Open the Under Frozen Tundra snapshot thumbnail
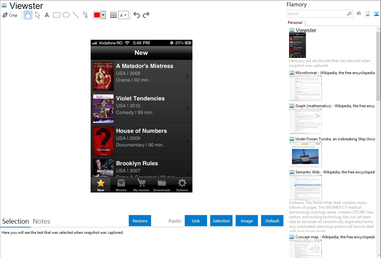Image resolution: width=381 pixels, height=258 pixels. [x=305, y=154]
